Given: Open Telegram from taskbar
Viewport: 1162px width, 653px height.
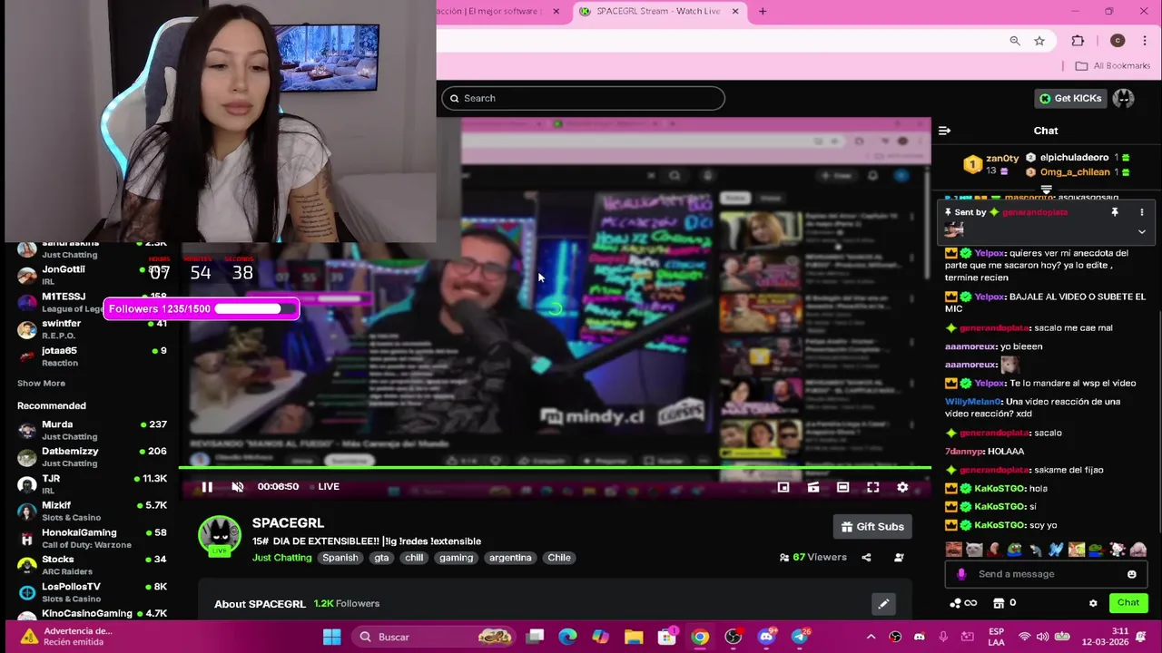Looking at the screenshot, I should [x=800, y=637].
